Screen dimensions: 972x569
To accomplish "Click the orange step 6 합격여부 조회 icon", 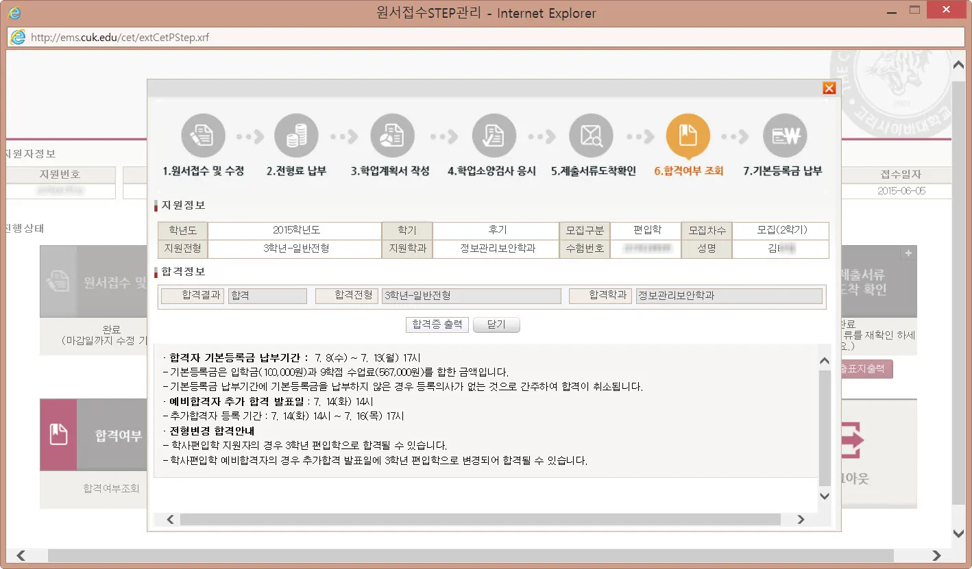I will tap(688, 136).
